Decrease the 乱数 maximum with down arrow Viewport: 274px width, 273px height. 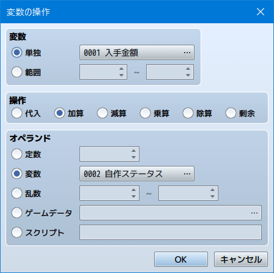click(212, 196)
